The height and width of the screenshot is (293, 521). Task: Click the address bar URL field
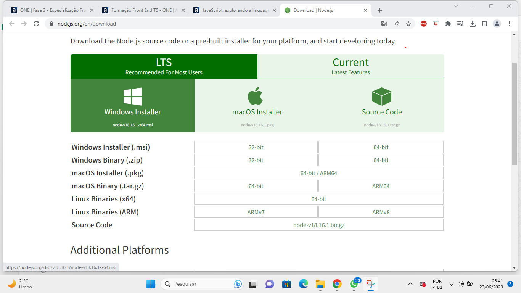click(x=214, y=24)
